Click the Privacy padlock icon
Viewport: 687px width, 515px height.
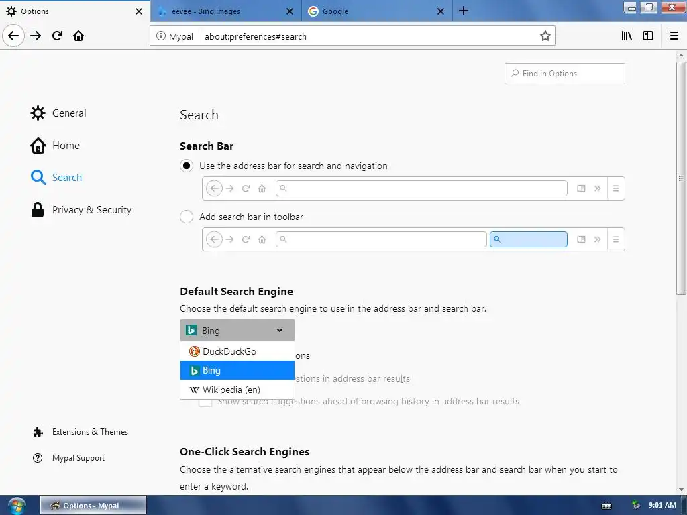pyautogui.click(x=38, y=209)
